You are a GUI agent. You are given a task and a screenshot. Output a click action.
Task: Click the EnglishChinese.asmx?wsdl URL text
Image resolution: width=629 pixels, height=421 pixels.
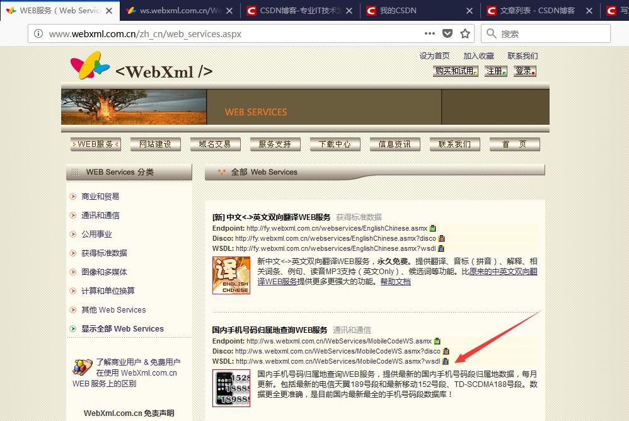point(336,248)
